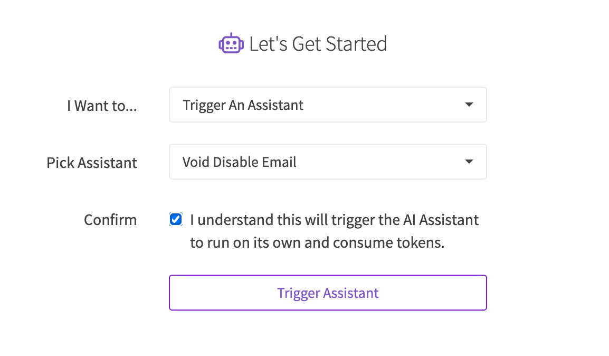Screen dimensions: 609x356
Task: Click the caret arrow beside Void Disable Email
Action: click(469, 162)
